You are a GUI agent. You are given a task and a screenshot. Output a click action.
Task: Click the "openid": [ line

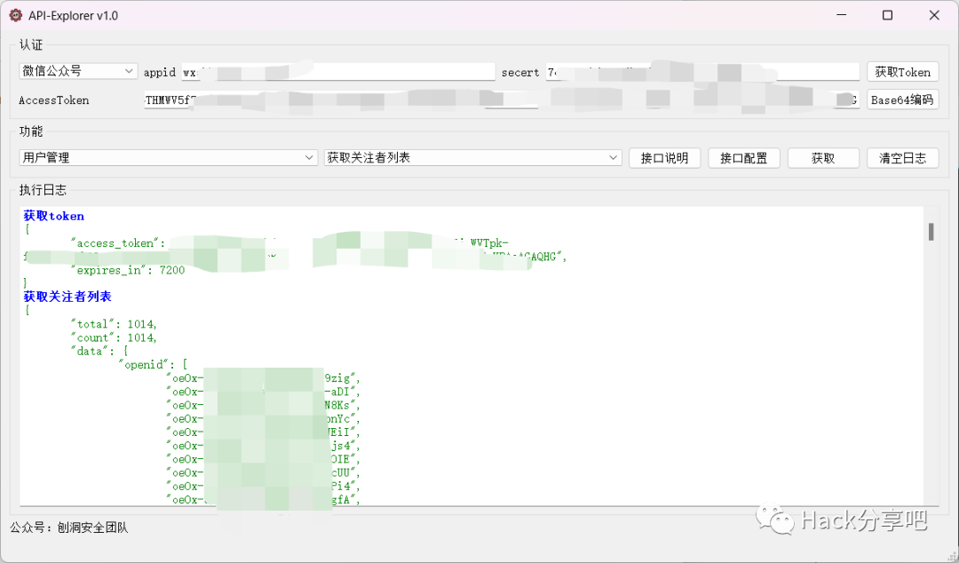153,364
